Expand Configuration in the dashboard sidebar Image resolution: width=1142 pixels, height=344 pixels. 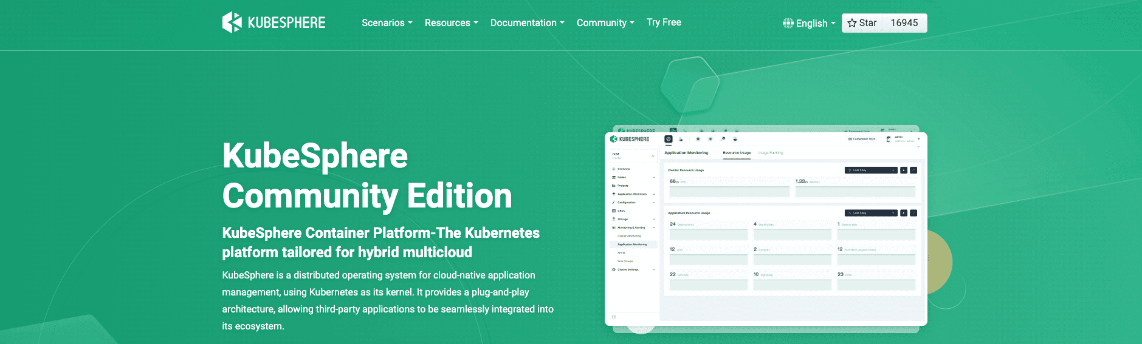pyautogui.click(x=633, y=203)
